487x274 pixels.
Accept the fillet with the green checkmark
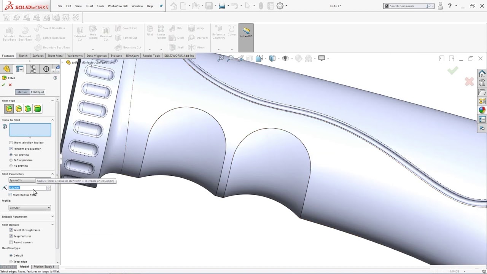pyautogui.click(x=3, y=85)
